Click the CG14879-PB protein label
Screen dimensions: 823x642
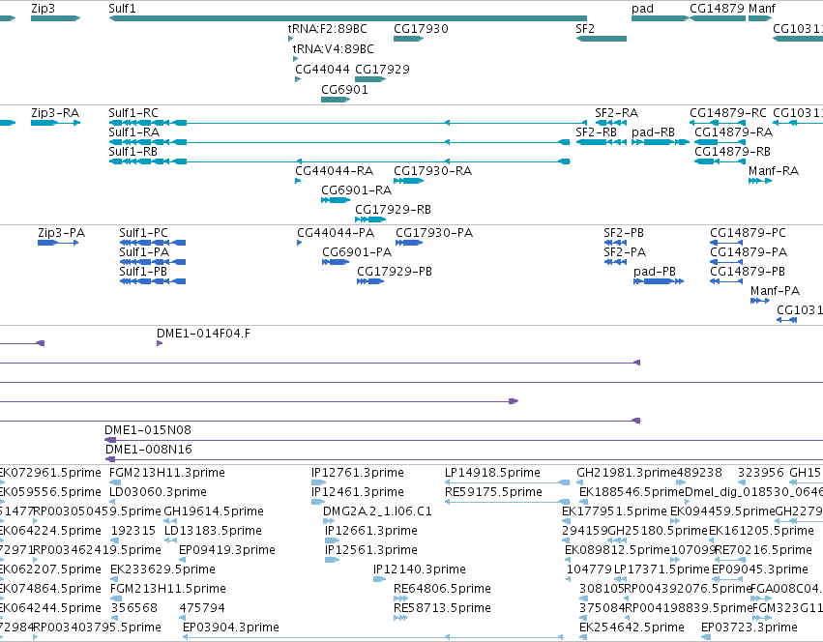pos(748,272)
